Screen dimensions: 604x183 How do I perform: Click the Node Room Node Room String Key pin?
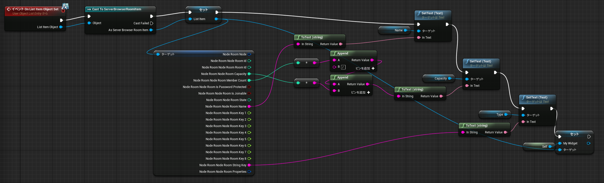pyautogui.click(x=249, y=165)
